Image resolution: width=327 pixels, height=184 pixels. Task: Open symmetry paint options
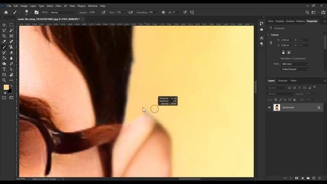(x=192, y=12)
